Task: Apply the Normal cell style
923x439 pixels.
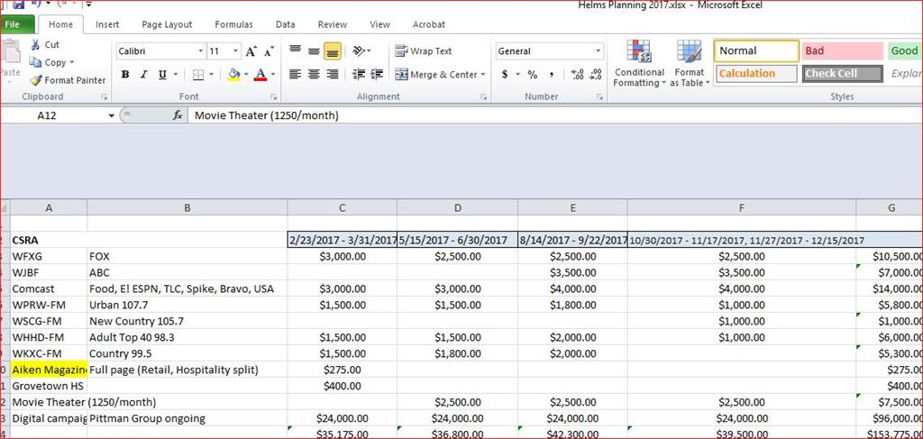Action: click(x=756, y=50)
